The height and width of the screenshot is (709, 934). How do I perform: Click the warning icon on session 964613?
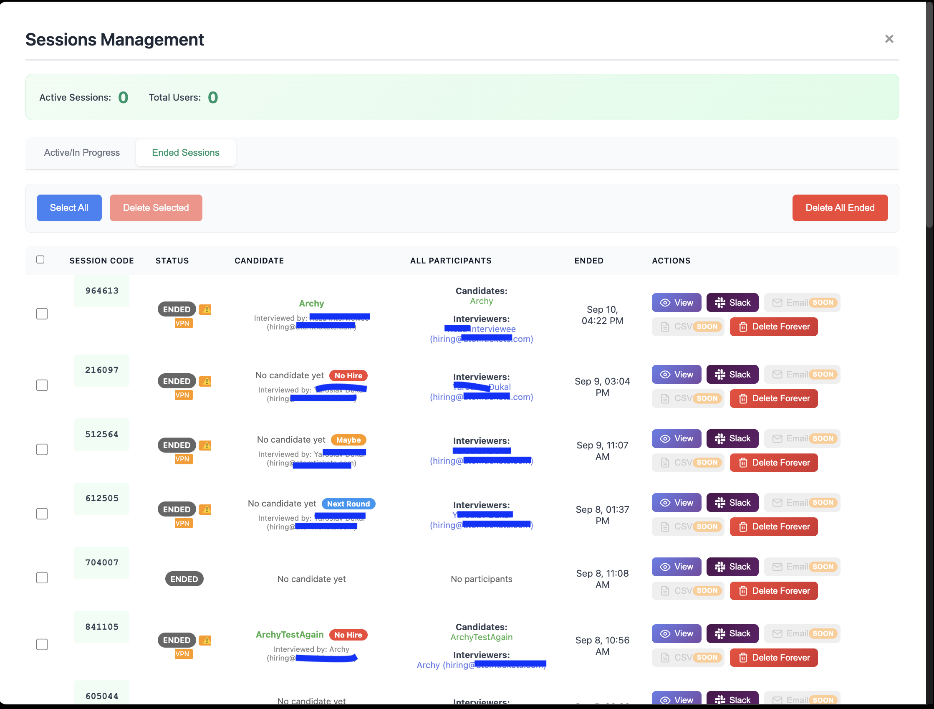205,310
